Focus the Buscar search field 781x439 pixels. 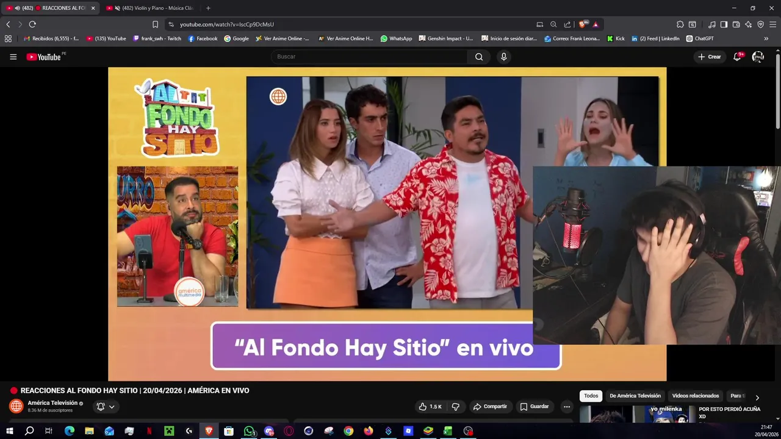click(370, 57)
